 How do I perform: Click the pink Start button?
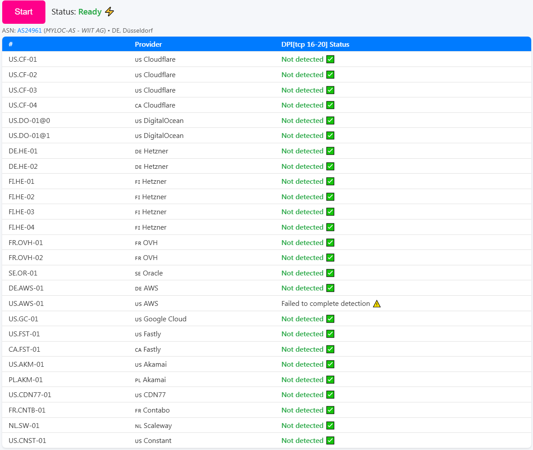(24, 12)
